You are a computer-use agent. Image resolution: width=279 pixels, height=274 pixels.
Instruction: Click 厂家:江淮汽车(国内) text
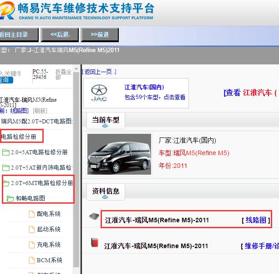point(188,140)
